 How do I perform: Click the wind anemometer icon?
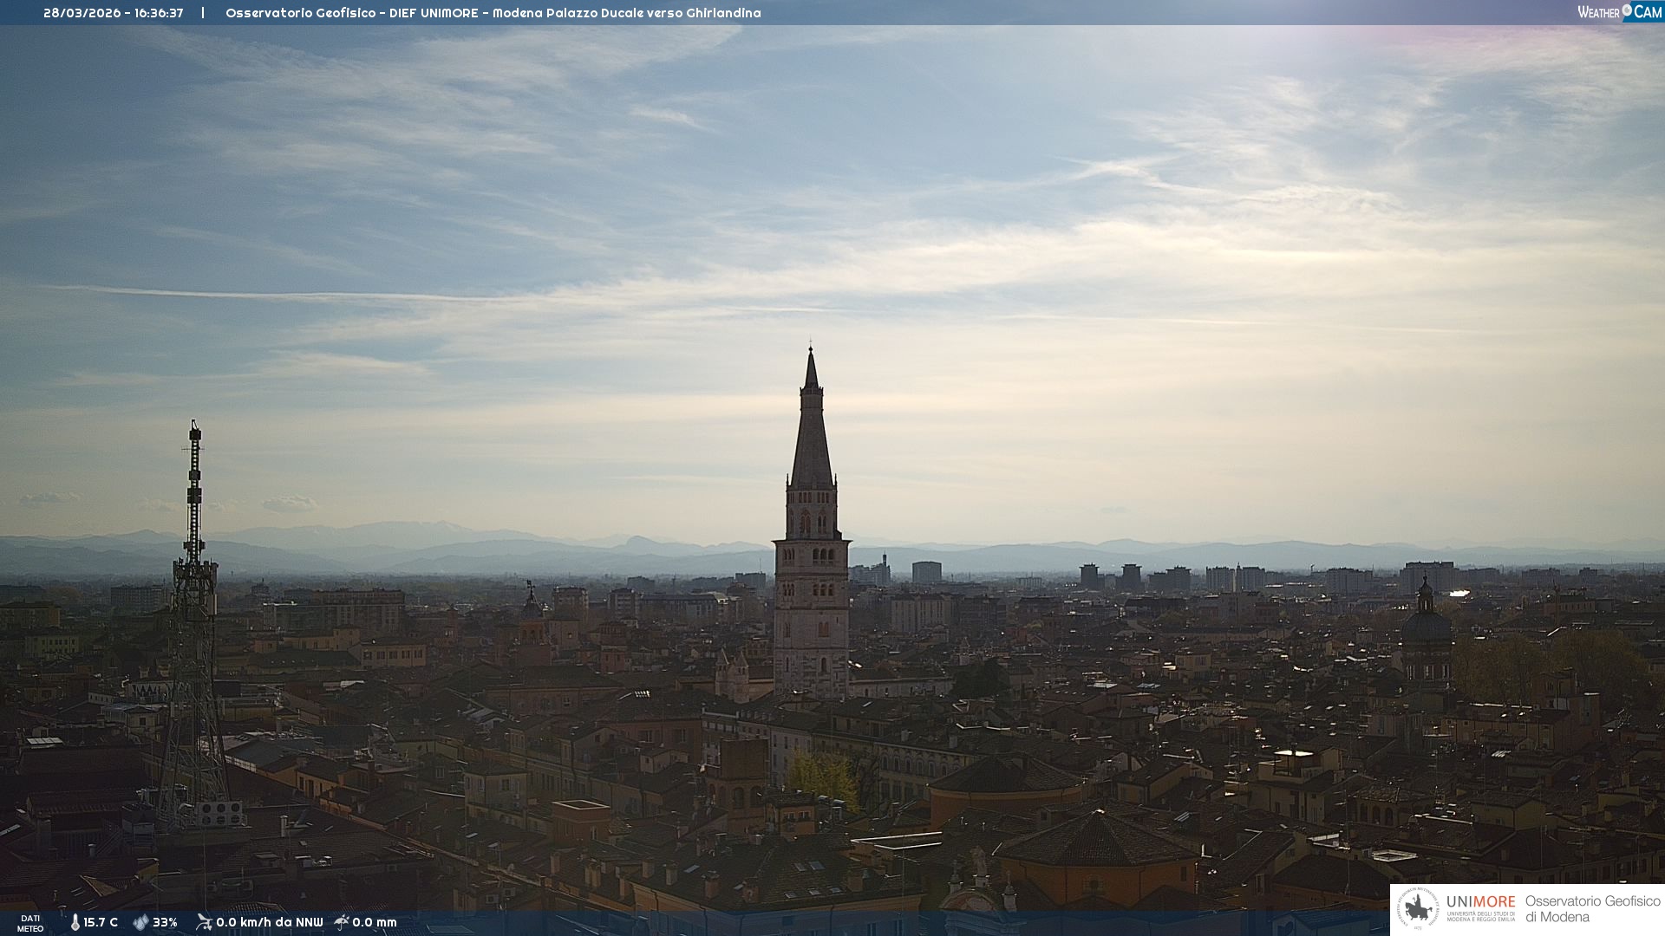tap(204, 922)
